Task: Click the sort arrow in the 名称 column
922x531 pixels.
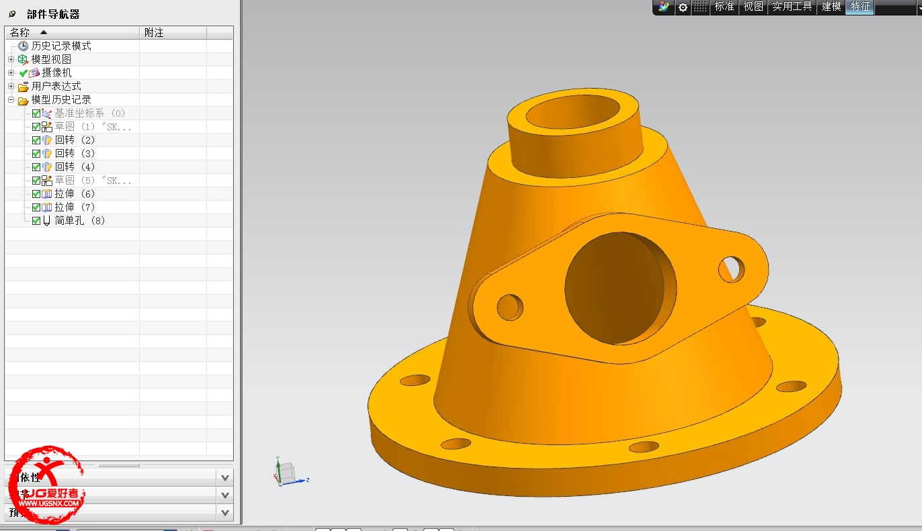Action: tap(44, 32)
